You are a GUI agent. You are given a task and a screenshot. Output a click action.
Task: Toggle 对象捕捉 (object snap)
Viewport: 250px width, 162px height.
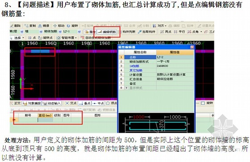tap(32, 103)
